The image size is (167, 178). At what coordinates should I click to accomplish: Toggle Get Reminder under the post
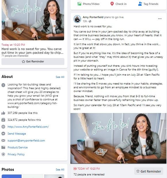(149, 171)
